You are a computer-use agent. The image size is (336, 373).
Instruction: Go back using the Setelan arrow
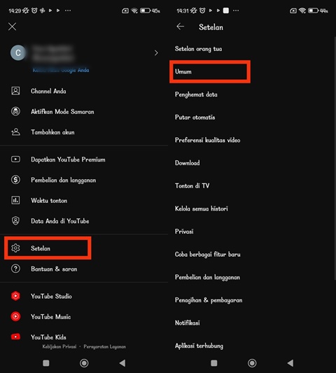[181, 27]
